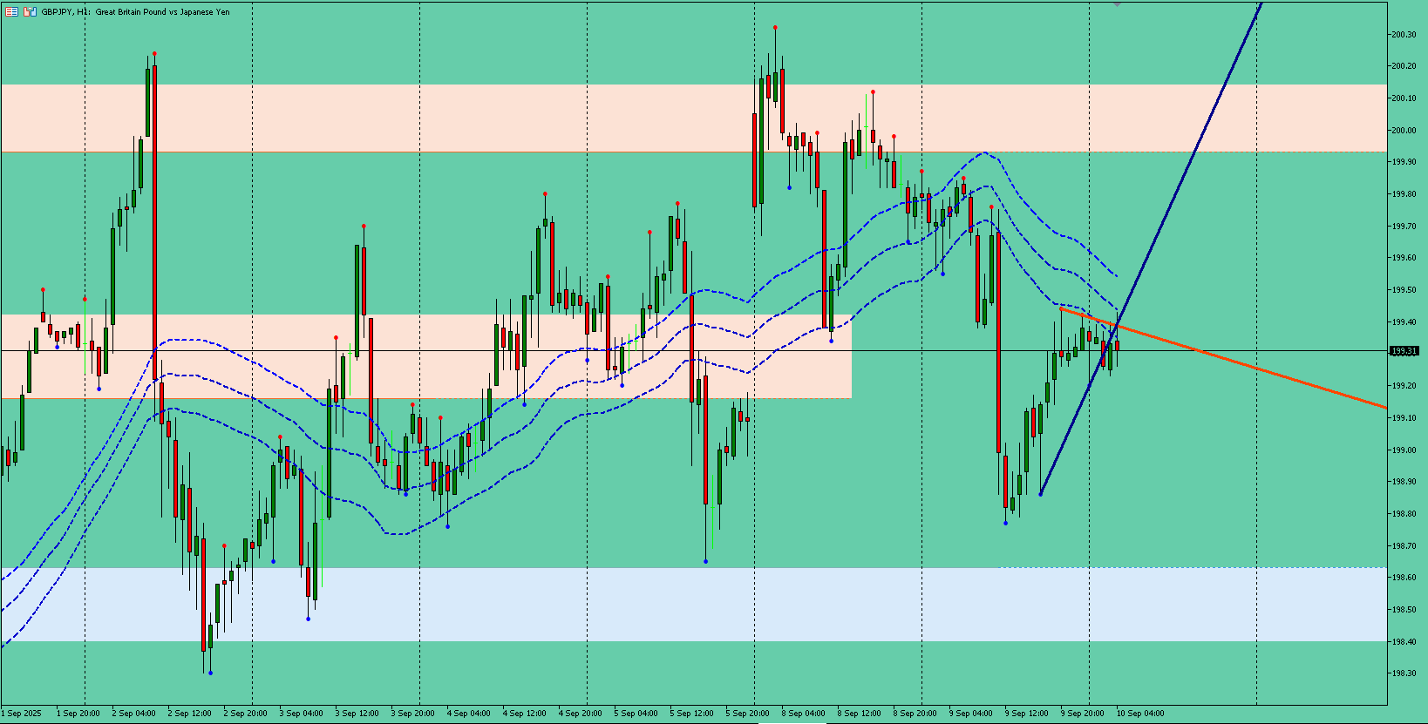Open the One Click Trading panel icon
This screenshot has height=724, width=1428.
(11, 11)
